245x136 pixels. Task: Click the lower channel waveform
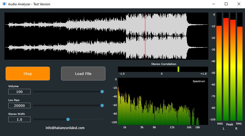(x=97, y=47)
